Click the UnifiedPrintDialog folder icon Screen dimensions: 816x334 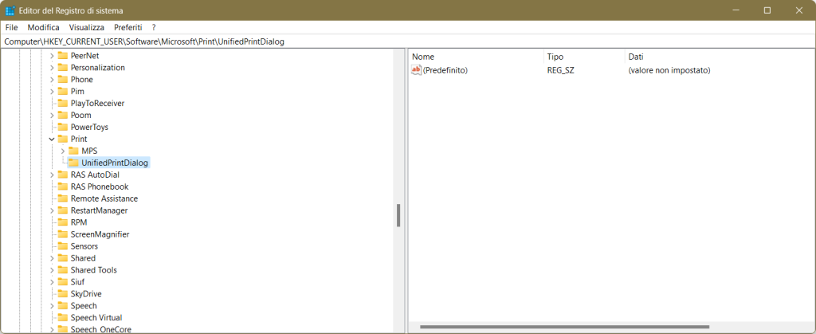74,163
